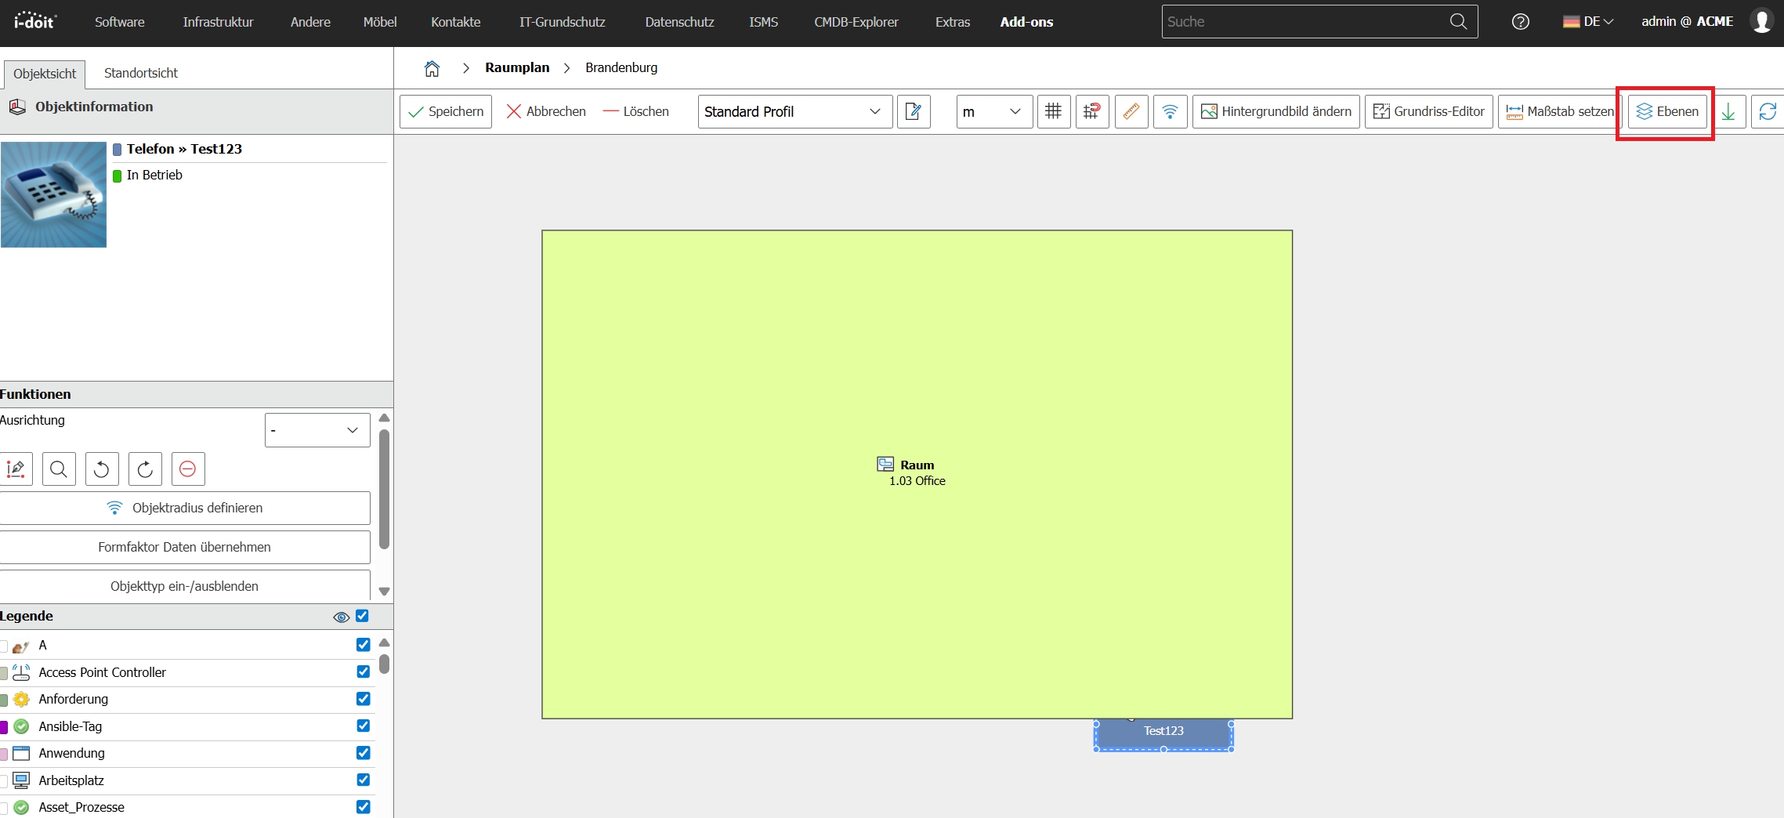Click the home breadcrumb icon

[x=432, y=68]
